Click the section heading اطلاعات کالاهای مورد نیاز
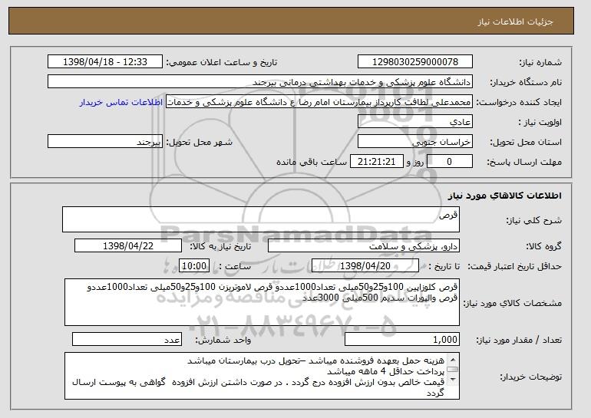This screenshot has height=418, width=591. pyautogui.click(x=505, y=195)
